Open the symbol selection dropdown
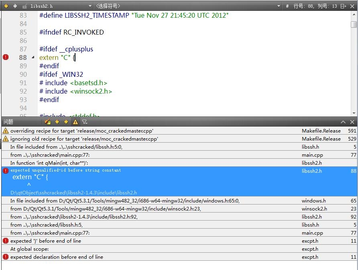The image size is (358, 270). point(279,6)
